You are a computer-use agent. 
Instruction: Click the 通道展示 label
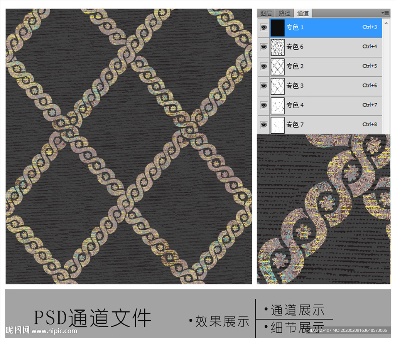[x=297, y=310]
